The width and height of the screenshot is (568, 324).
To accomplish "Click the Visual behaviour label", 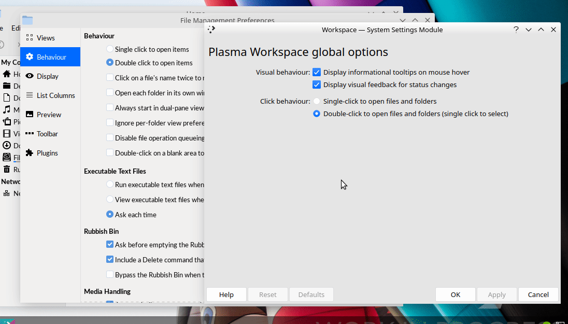I will tap(283, 72).
